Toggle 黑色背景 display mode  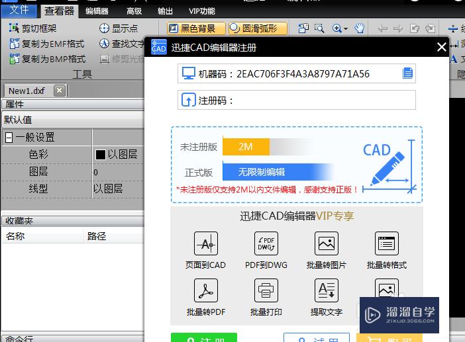pyautogui.click(x=196, y=28)
